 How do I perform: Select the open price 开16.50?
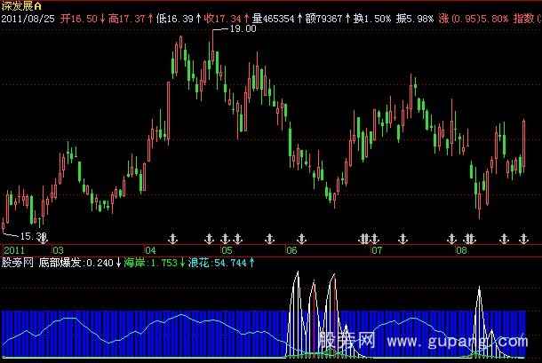(79, 19)
